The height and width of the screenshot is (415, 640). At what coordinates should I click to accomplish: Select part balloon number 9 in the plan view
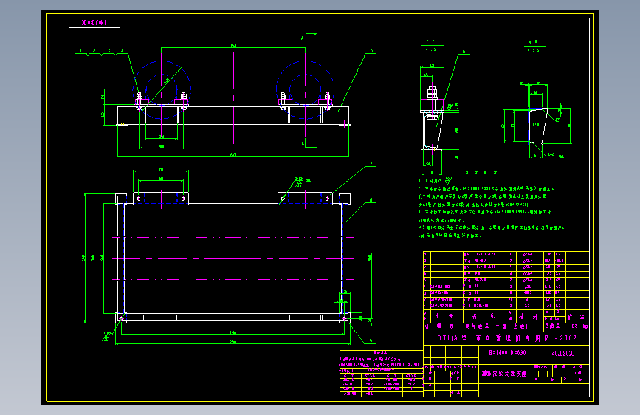pyautogui.click(x=371, y=340)
